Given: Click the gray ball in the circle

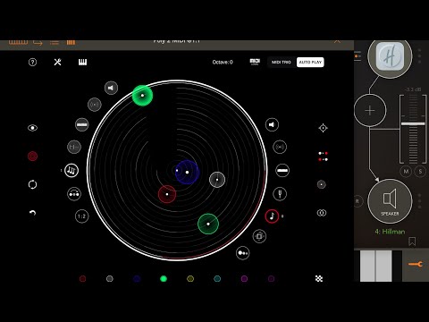Looking at the screenshot, I should pyautogui.click(x=217, y=180).
